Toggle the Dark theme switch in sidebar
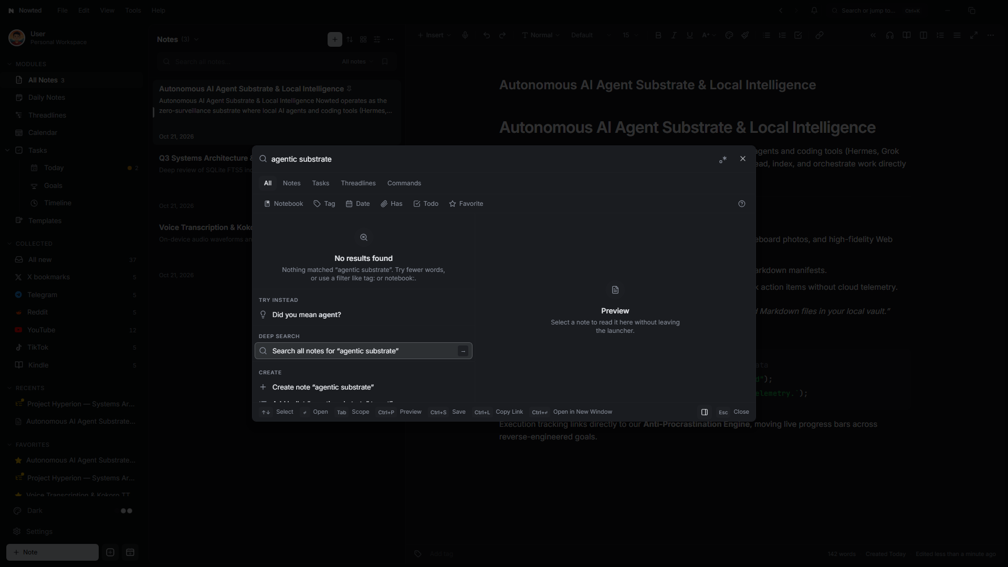Screen dimensions: 1008x567 click(127, 511)
